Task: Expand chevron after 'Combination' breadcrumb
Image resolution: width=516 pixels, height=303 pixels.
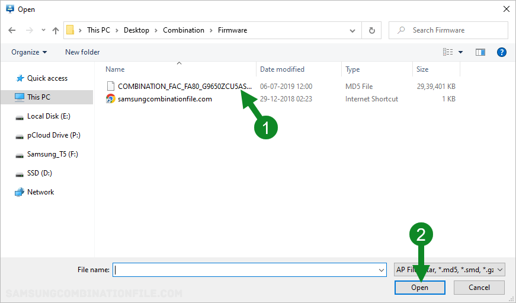Action: [211, 30]
